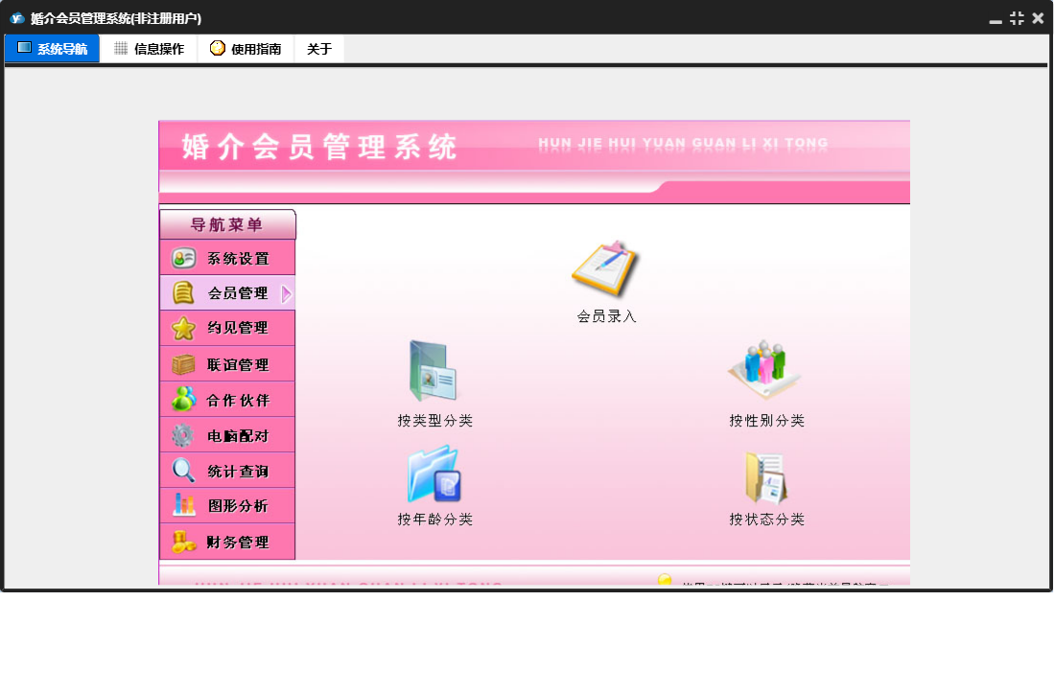This screenshot has height=693, width=1054.
Task: Click the 按年龄分类 label
Action: [434, 520]
